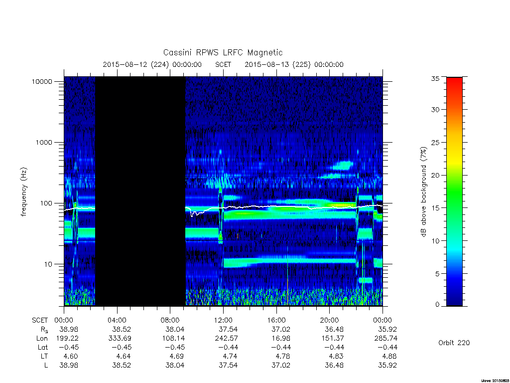Click the 08:00 time axis label
This screenshot has height=383, width=510.
[x=170, y=320]
